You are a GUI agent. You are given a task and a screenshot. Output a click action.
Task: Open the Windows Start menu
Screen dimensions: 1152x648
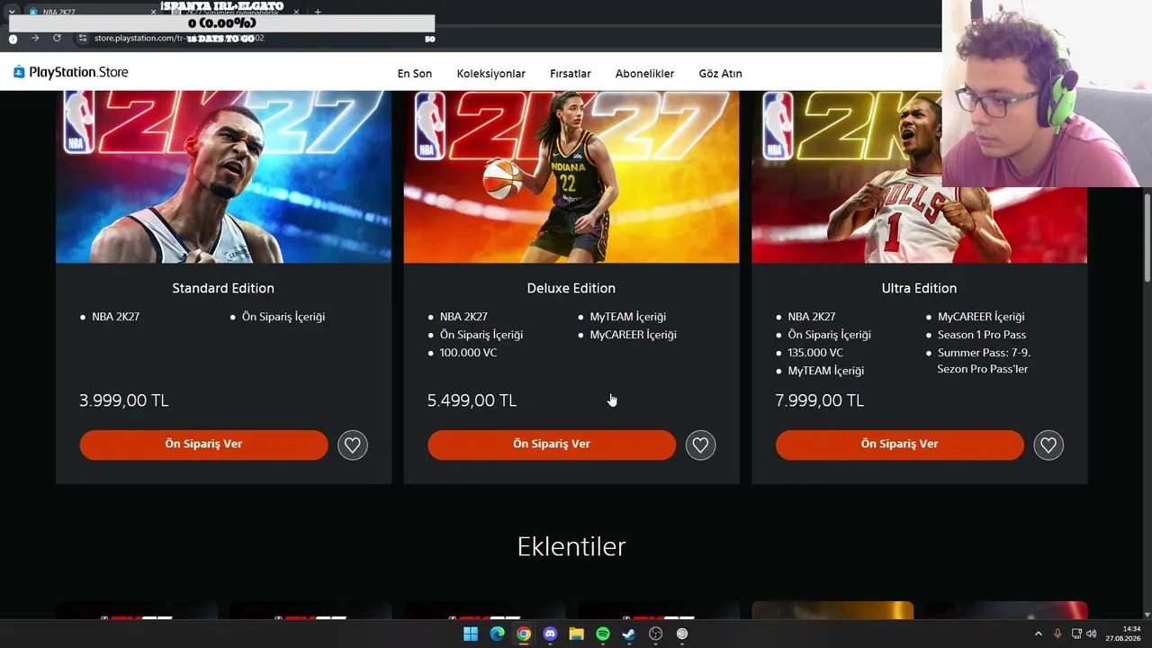471,634
